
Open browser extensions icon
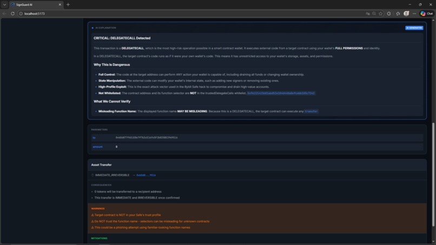tap(389, 14)
